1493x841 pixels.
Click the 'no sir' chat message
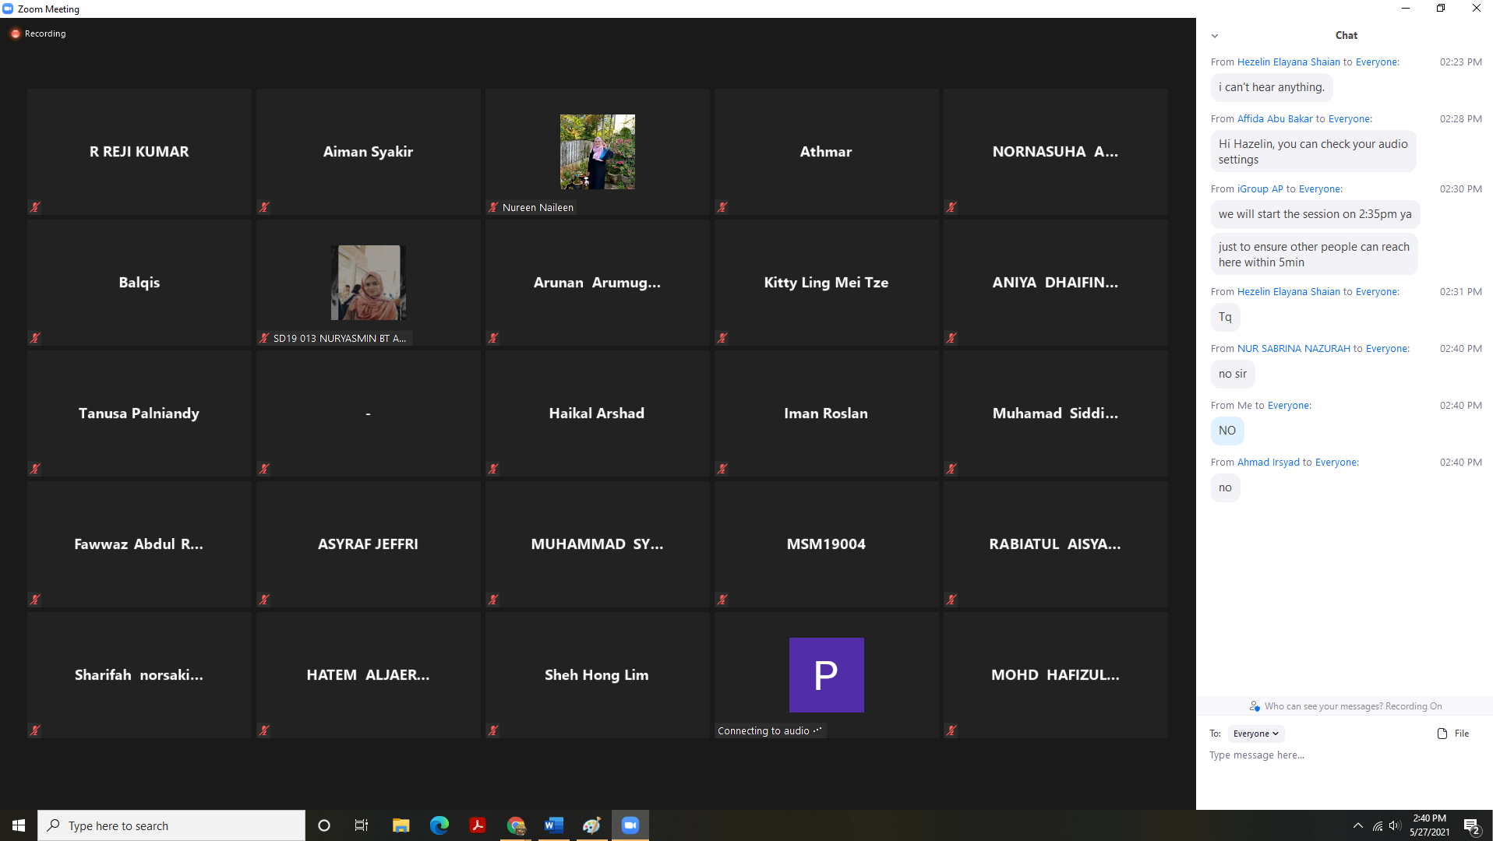pos(1233,374)
